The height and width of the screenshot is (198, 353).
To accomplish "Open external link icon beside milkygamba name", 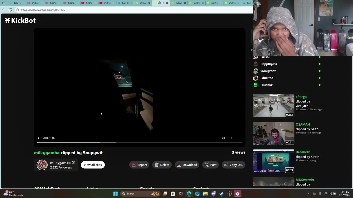I will click(x=73, y=163).
